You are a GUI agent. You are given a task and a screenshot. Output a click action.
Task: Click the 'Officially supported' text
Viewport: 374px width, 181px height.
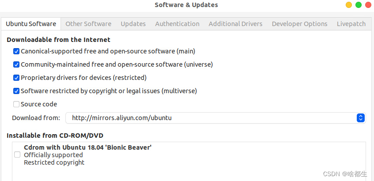click(53, 155)
